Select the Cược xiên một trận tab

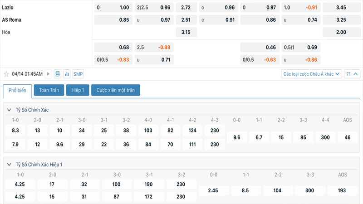click(x=116, y=90)
